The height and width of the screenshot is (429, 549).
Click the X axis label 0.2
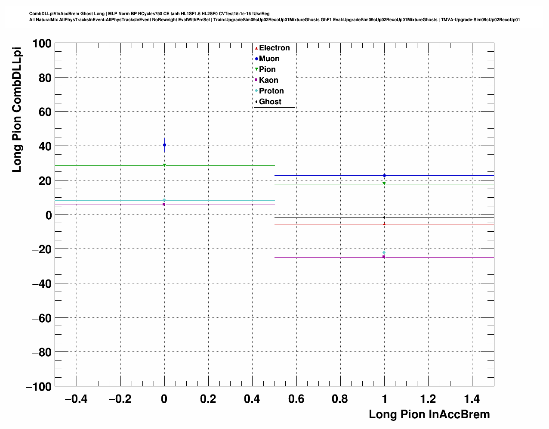pyautogui.click(x=208, y=399)
